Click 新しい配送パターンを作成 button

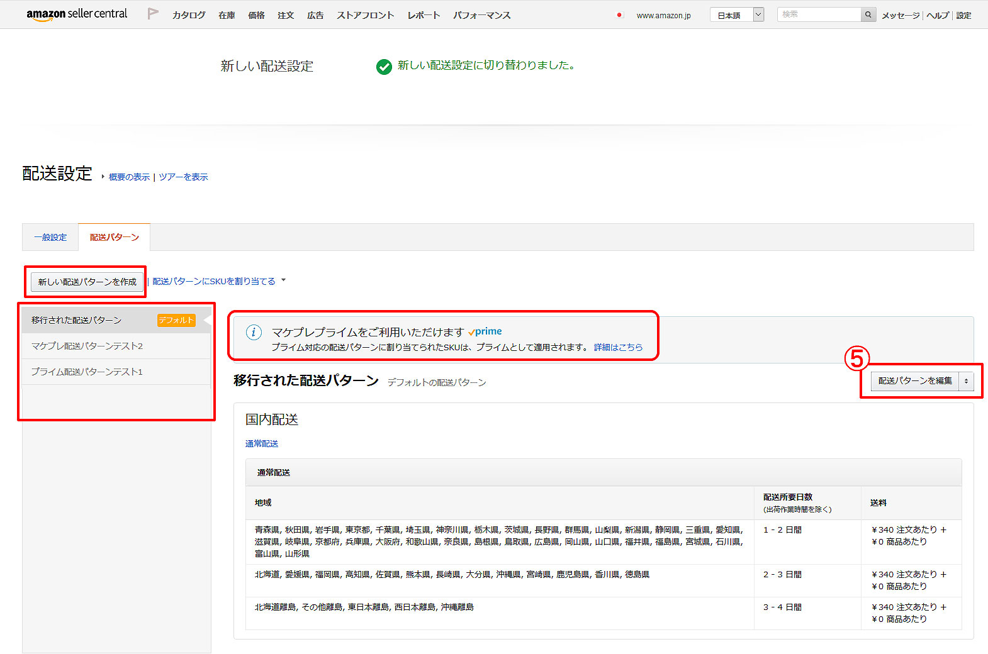[87, 282]
